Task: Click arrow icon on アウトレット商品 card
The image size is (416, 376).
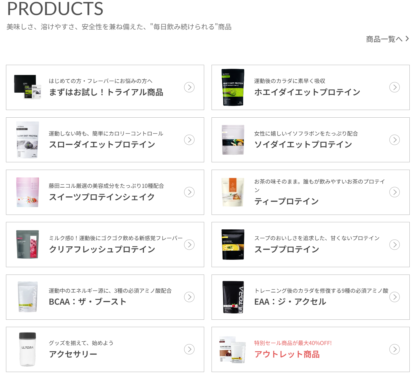Action: pos(395,349)
